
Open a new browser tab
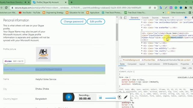point(71,2)
